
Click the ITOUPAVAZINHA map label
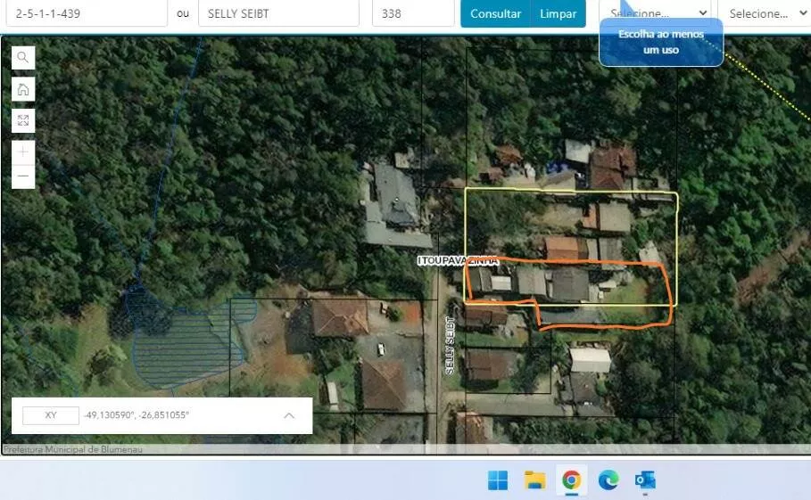click(x=459, y=261)
